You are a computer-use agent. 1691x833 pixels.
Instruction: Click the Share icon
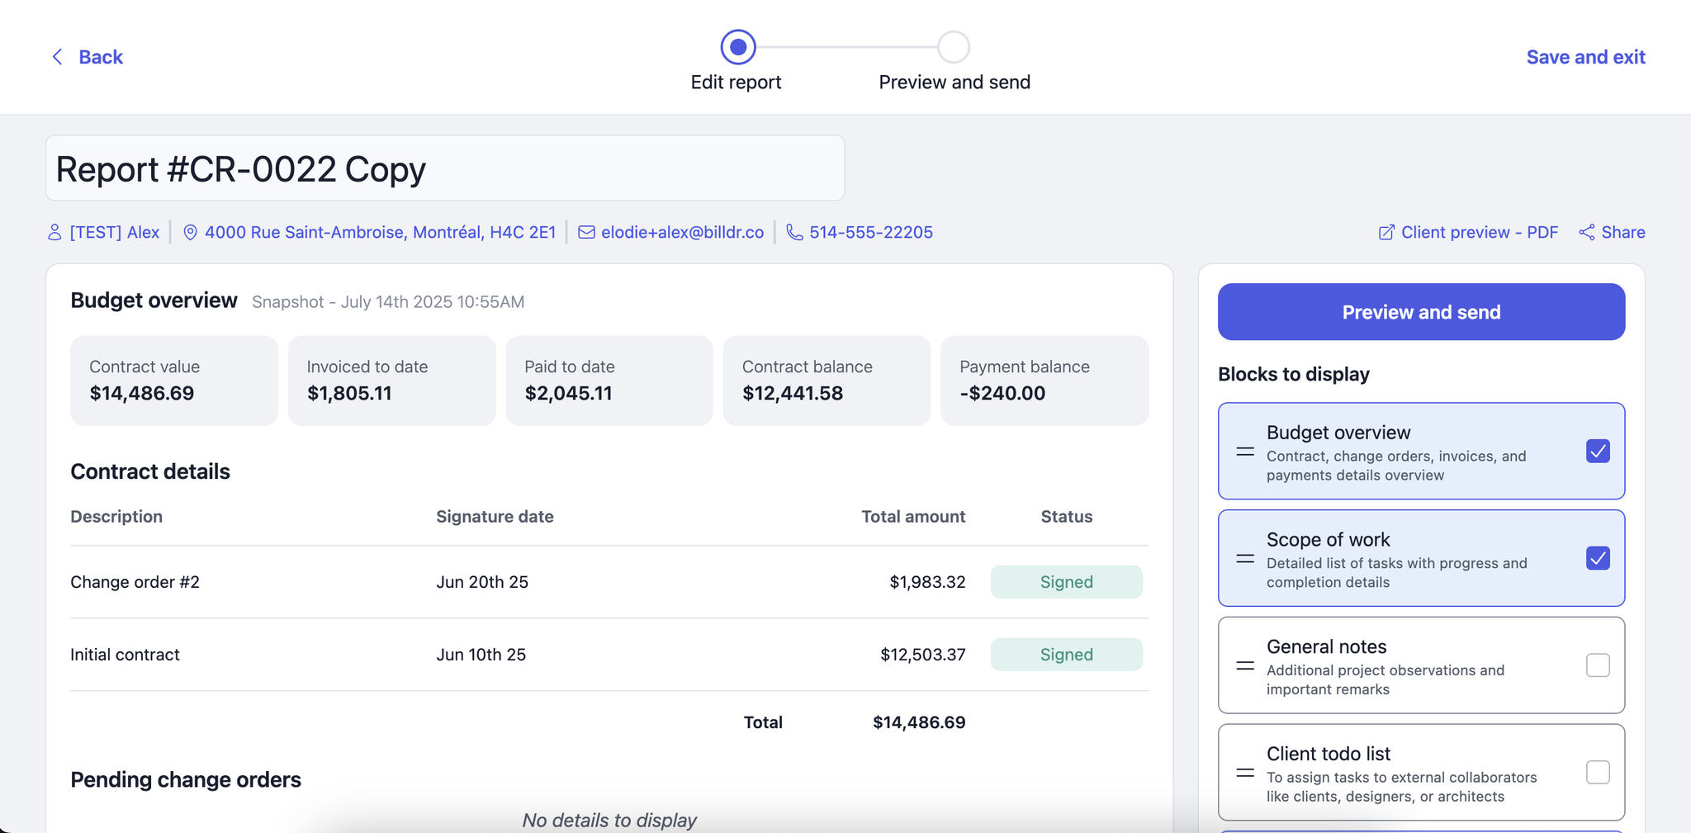(1586, 233)
